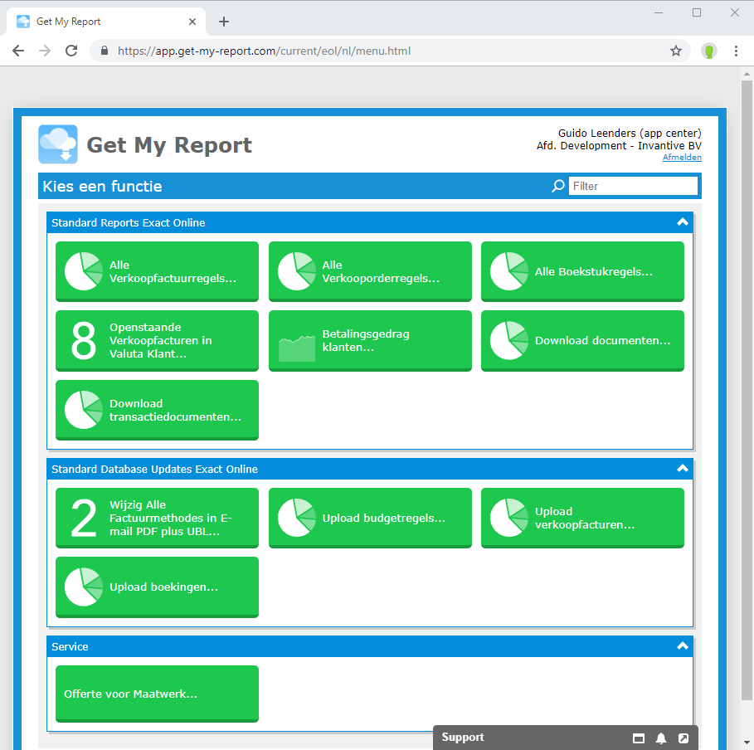Viewport: 754px width, 750px height.
Task: Click area chart icon on Betalingsgedrag klanten
Action: coord(297,348)
